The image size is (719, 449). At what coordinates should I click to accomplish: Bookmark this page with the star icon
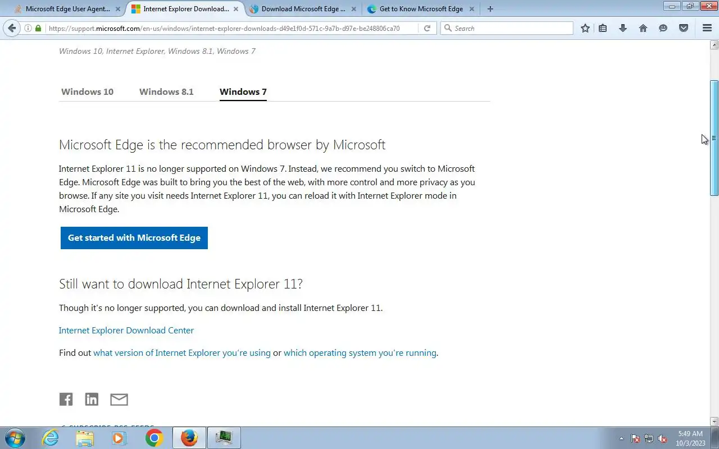pos(585,28)
